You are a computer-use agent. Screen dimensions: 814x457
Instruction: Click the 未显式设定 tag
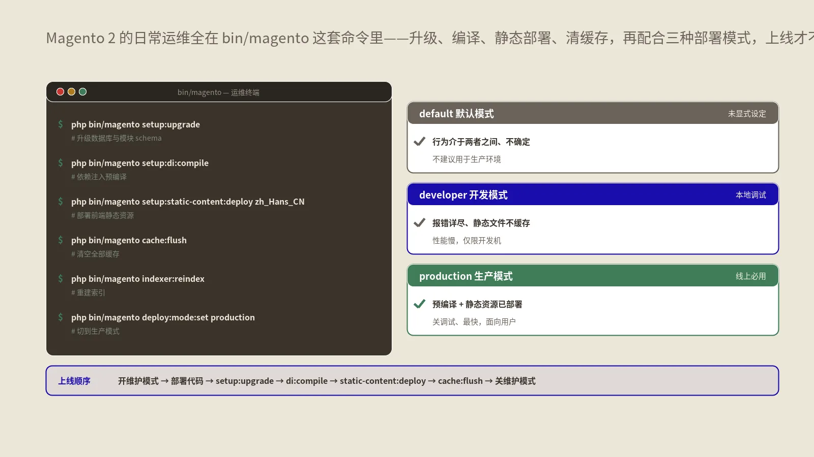(x=747, y=114)
